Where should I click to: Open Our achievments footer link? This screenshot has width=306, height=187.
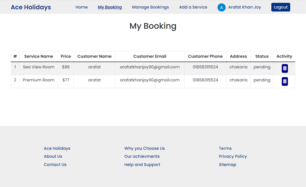[x=142, y=156]
